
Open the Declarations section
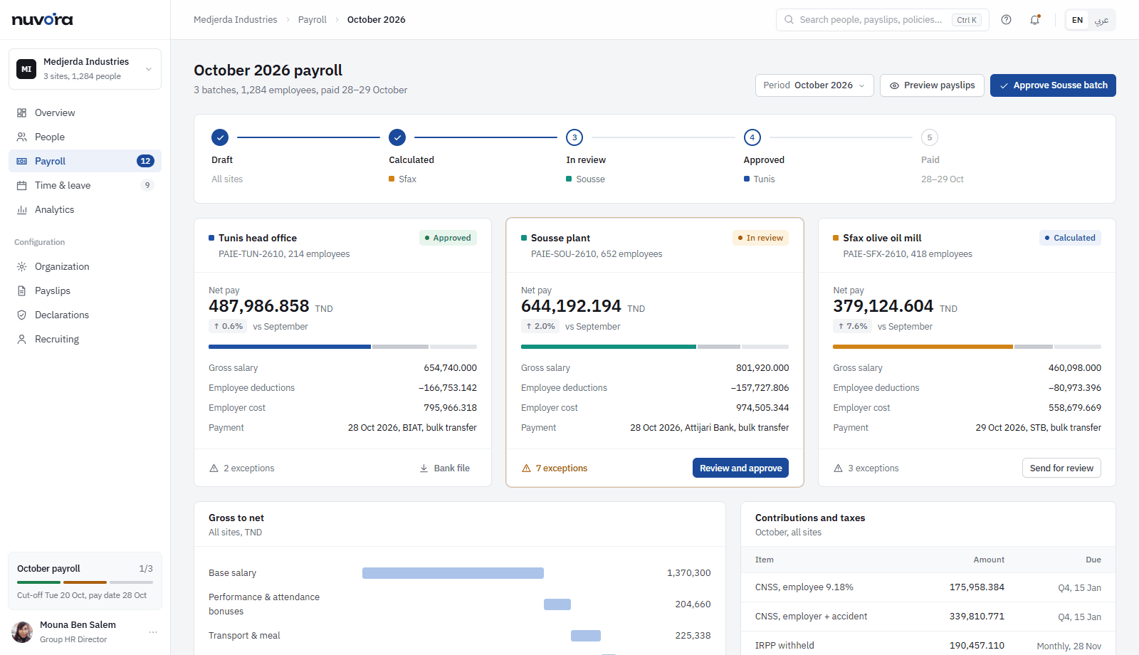coord(85,315)
